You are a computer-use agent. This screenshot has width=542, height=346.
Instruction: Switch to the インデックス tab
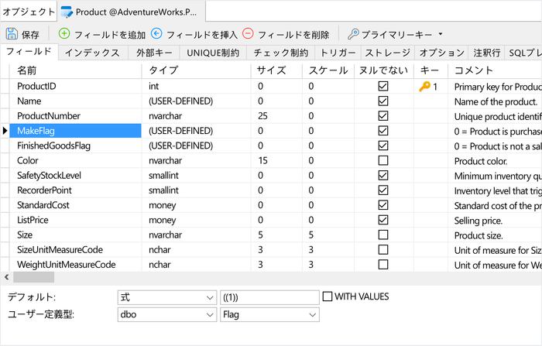91,53
